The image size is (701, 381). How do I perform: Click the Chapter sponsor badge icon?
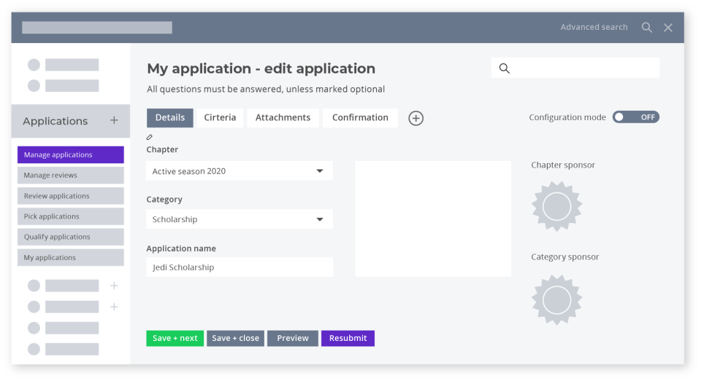point(556,206)
